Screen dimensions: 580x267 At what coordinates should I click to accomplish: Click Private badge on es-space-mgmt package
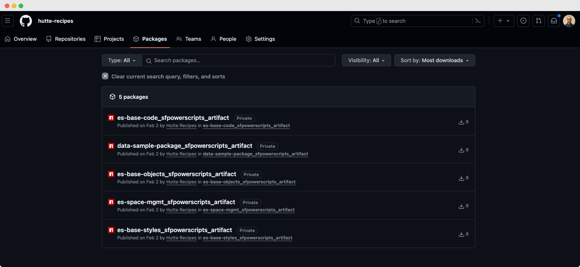click(x=250, y=203)
